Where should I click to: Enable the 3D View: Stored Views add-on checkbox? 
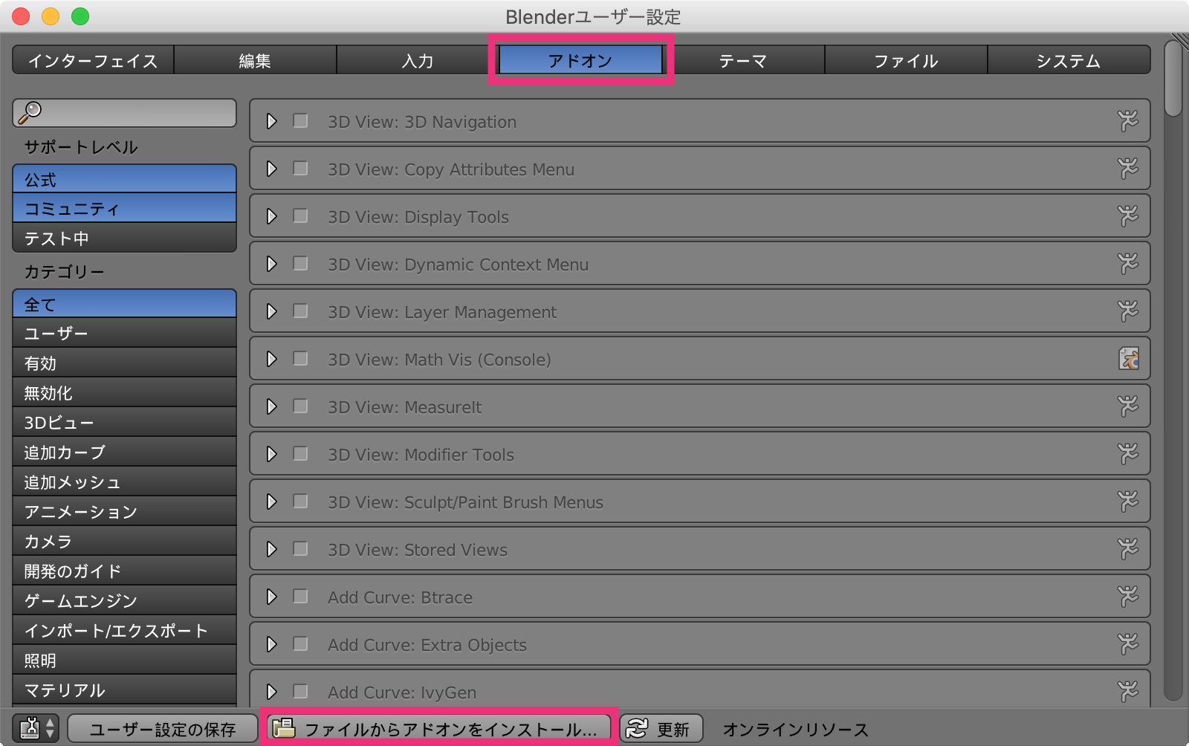pyautogui.click(x=300, y=548)
